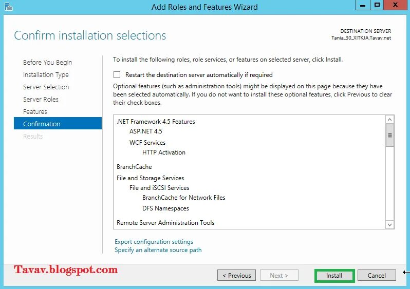Open the Server Selection step
The height and width of the screenshot is (289, 410).
pyautogui.click(x=46, y=87)
